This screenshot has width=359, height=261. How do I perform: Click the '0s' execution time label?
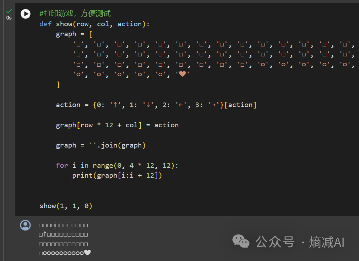[9, 18]
